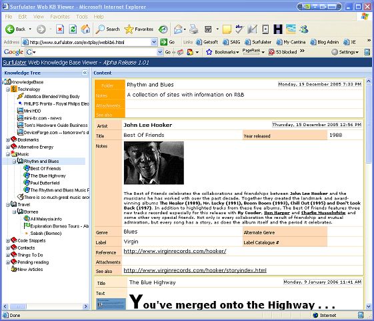Click the John Lee Hooker photo

tap(154, 163)
